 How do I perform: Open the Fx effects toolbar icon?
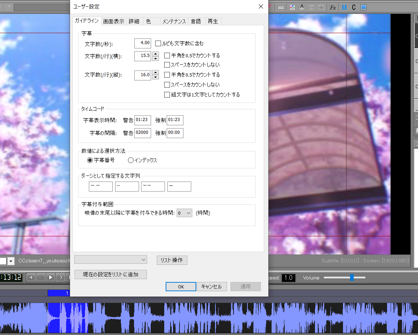coord(333,7)
